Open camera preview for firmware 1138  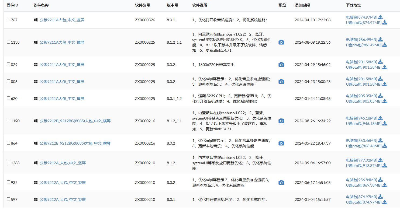[x=281, y=42]
